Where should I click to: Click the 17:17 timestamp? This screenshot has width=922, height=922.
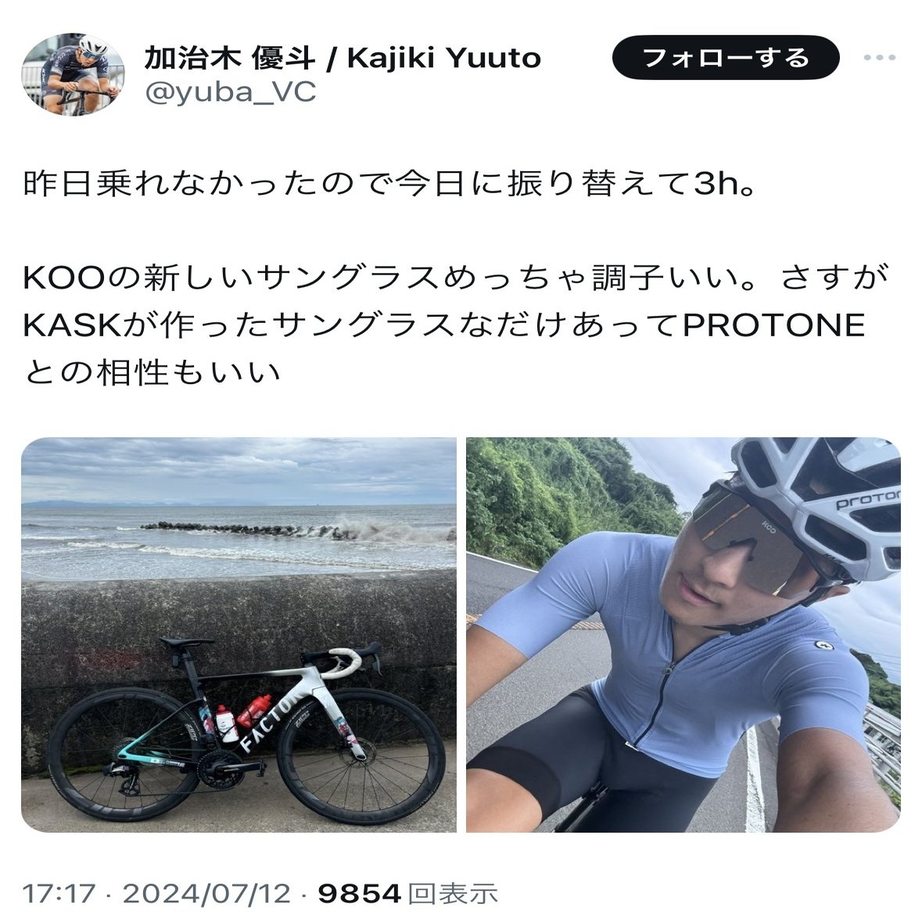58,894
